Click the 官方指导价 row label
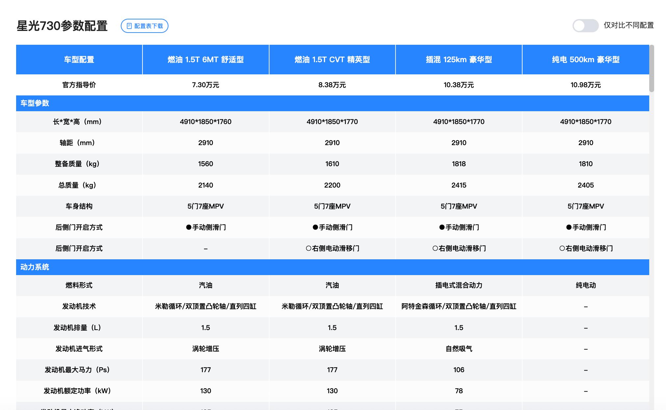Image resolution: width=666 pixels, height=410 pixels. 79,85
